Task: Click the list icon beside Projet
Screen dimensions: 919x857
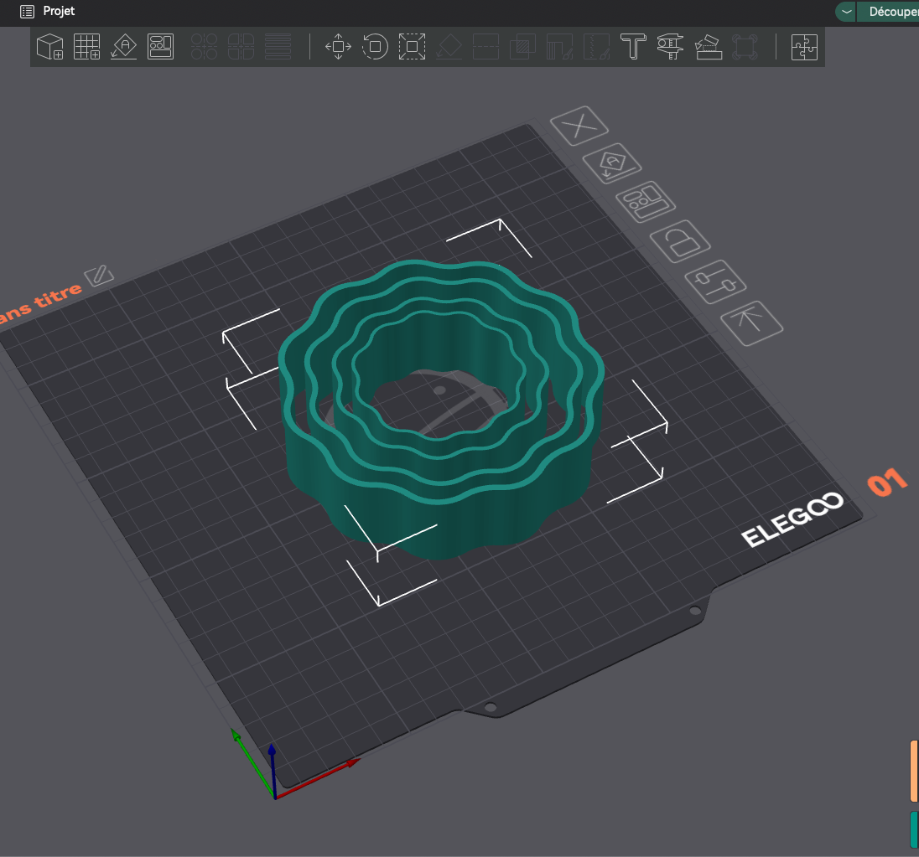Action: pos(27,11)
